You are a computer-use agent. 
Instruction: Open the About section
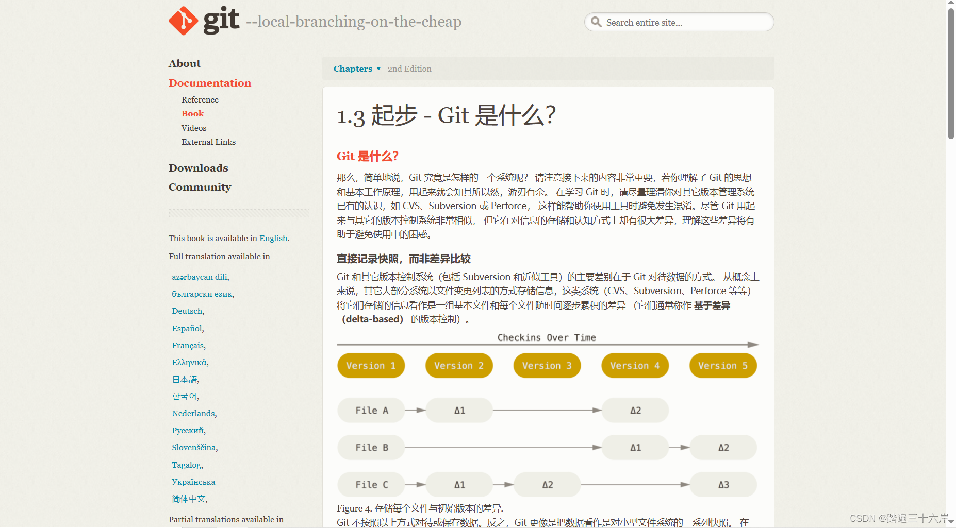click(x=185, y=63)
